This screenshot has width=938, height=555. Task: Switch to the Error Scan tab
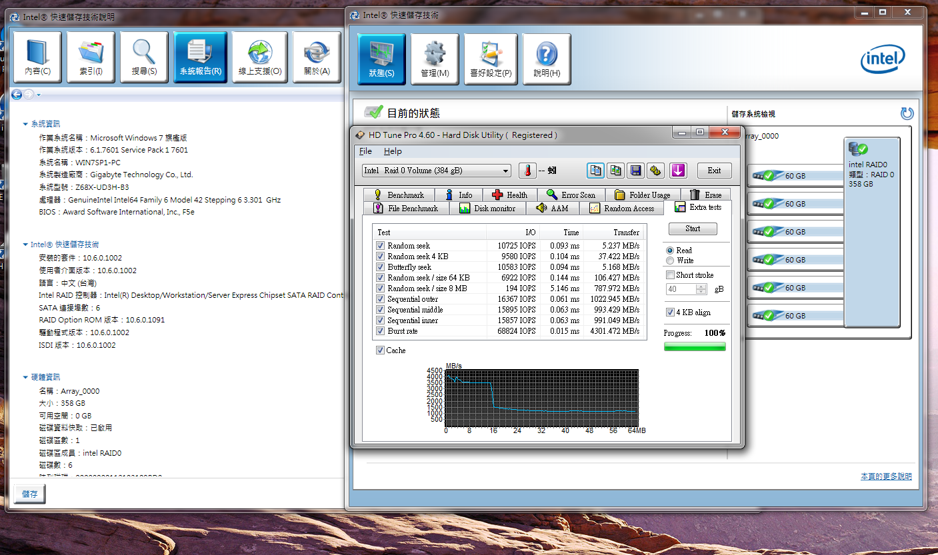point(571,195)
